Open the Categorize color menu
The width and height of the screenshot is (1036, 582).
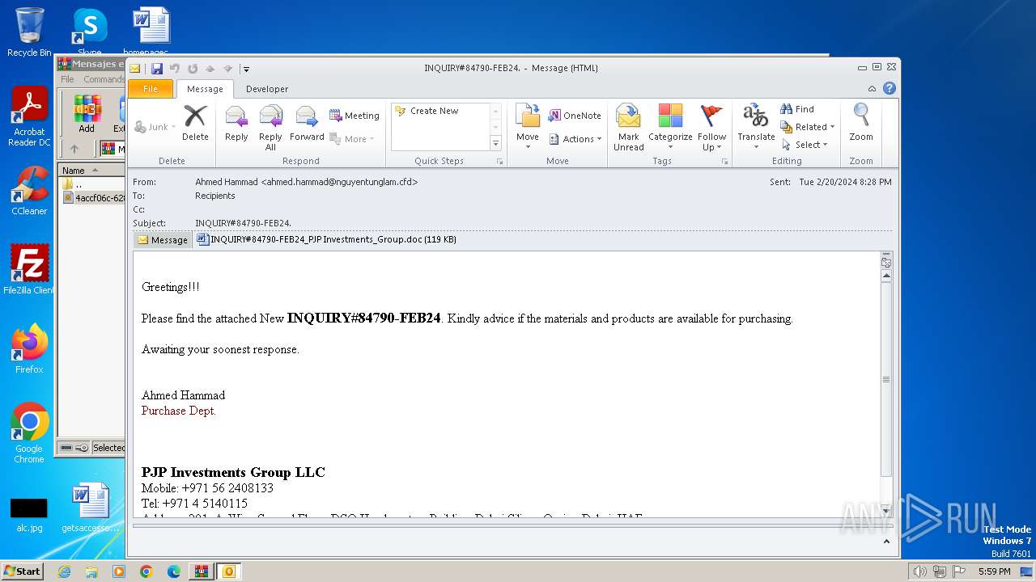point(670,127)
